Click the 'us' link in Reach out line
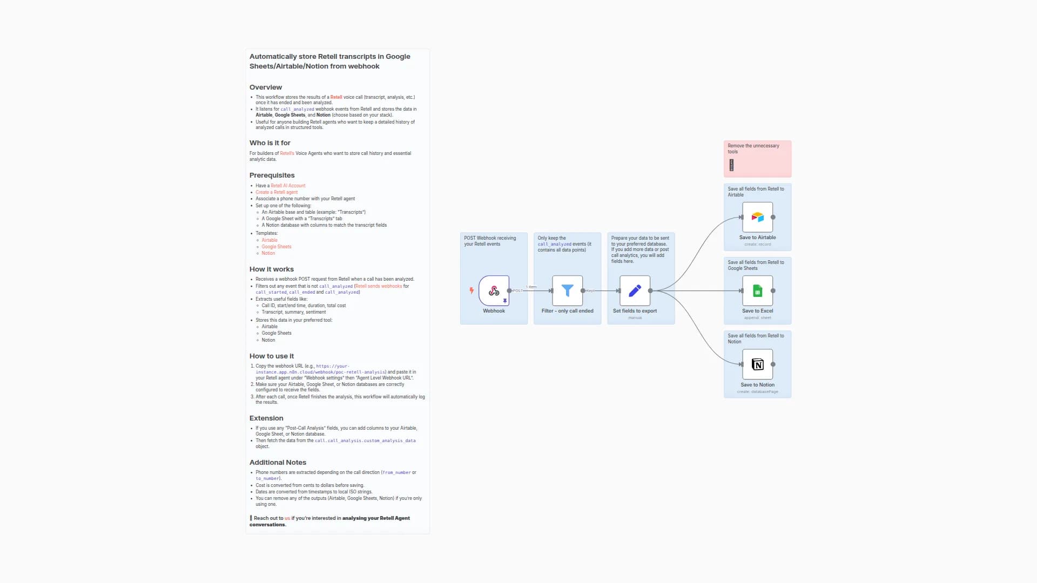1037x583 pixels. (x=287, y=518)
